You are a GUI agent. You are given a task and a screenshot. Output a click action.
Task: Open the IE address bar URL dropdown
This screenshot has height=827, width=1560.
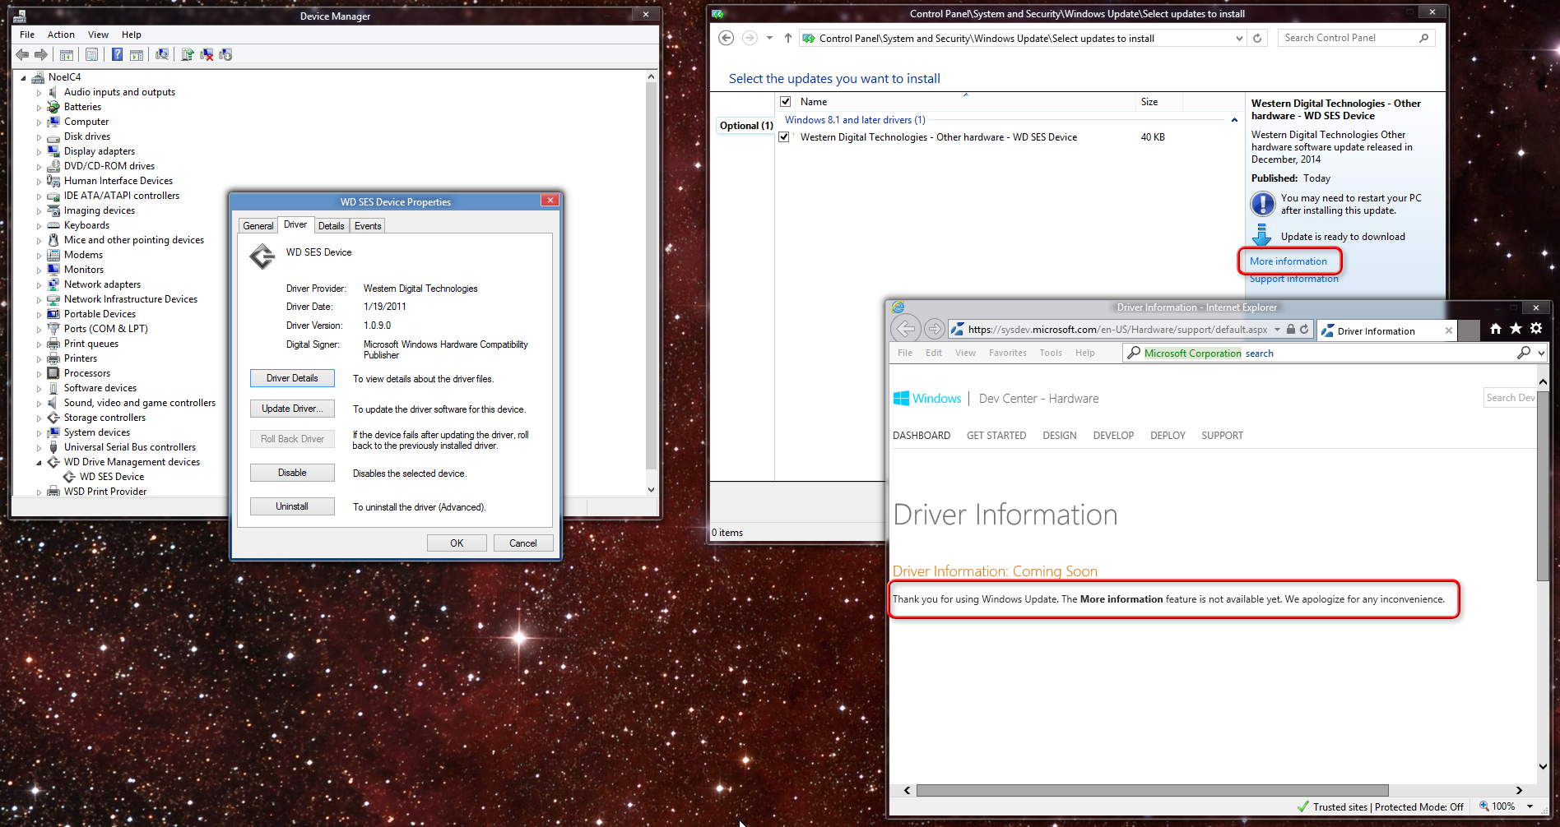pyautogui.click(x=1277, y=330)
